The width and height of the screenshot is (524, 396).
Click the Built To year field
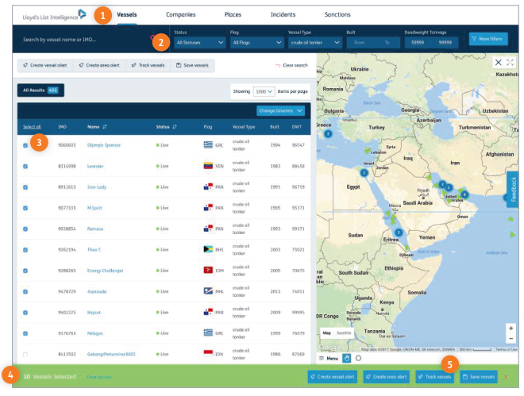387,43
